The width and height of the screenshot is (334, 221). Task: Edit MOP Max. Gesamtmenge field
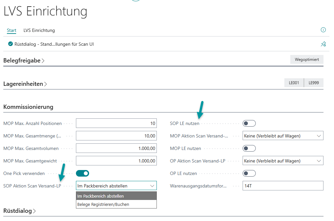click(116, 136)
